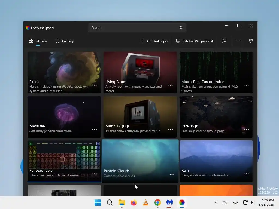Click the plus icon beside Add Wallpaper
The height and width of the screenshot is (209, 279).
click(142, 41)
